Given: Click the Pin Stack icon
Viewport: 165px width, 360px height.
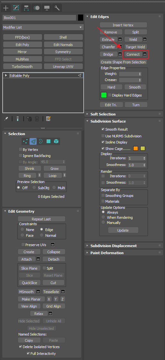Looking at the screenshot, I should [x=6, y=119].
